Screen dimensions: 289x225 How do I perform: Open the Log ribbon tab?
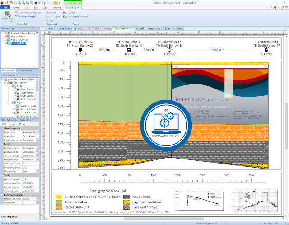pyautogui.click(x=36, y=8)
